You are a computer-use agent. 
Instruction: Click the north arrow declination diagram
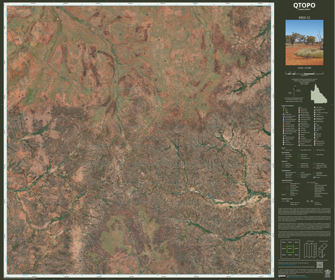tap(294, 91)
